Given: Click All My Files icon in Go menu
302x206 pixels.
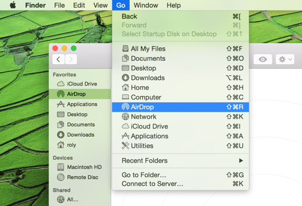Looking at the screenshot, I should click(125, 49).
